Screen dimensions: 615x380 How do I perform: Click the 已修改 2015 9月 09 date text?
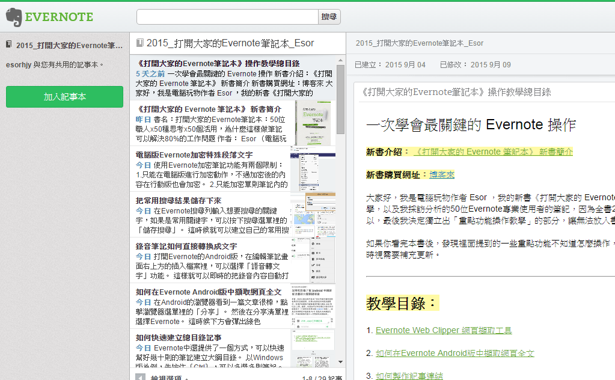476,65
